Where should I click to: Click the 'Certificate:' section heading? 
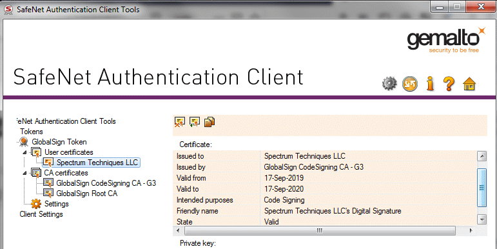195,144
